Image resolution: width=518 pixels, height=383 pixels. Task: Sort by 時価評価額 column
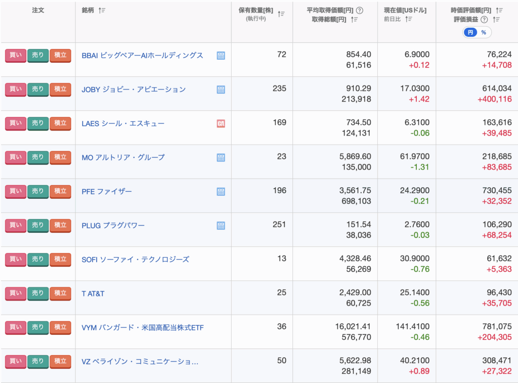click(499, 10)
